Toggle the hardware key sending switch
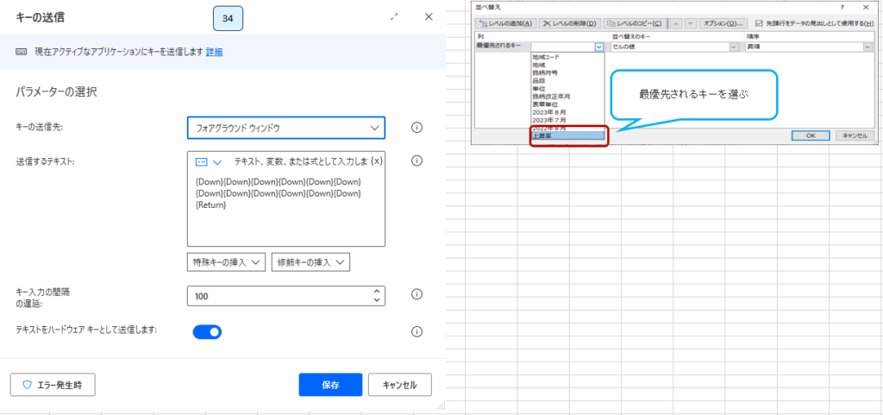This screenshot has height=415, width=883. pyautogui.click(x=207, y=331)
